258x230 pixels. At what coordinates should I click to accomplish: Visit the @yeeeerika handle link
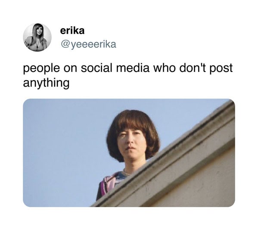click(89, 44)
